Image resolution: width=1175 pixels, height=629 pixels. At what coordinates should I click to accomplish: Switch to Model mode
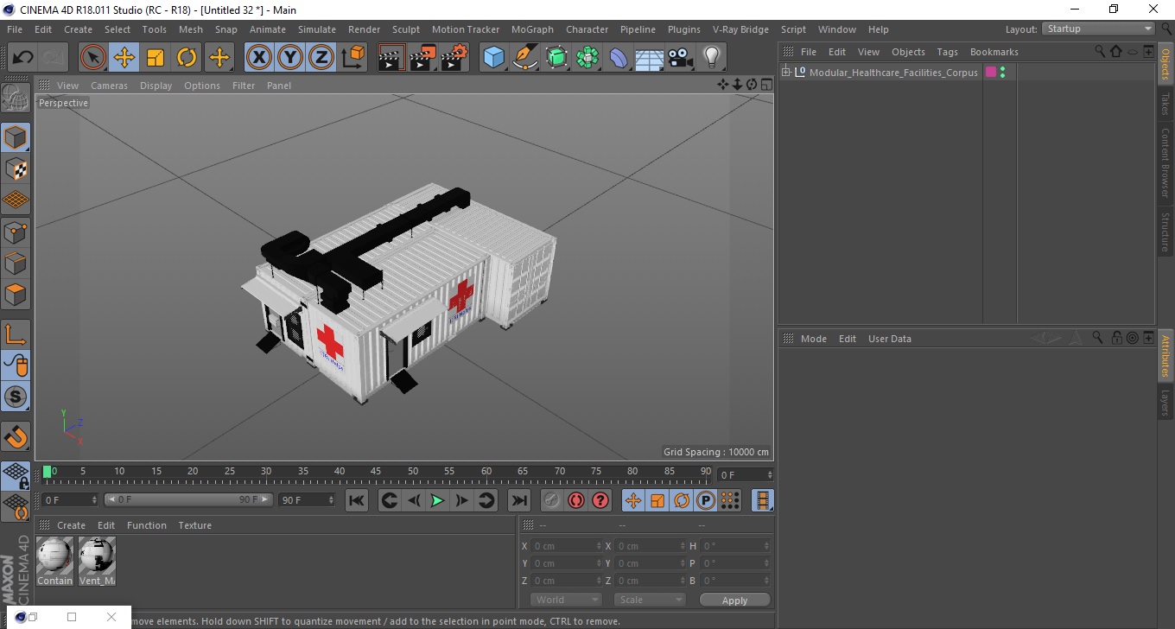16,137
